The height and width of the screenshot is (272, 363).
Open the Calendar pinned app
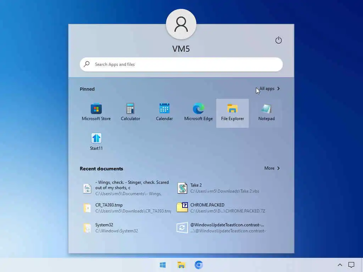pyautogui.click(x=164, y=113)
